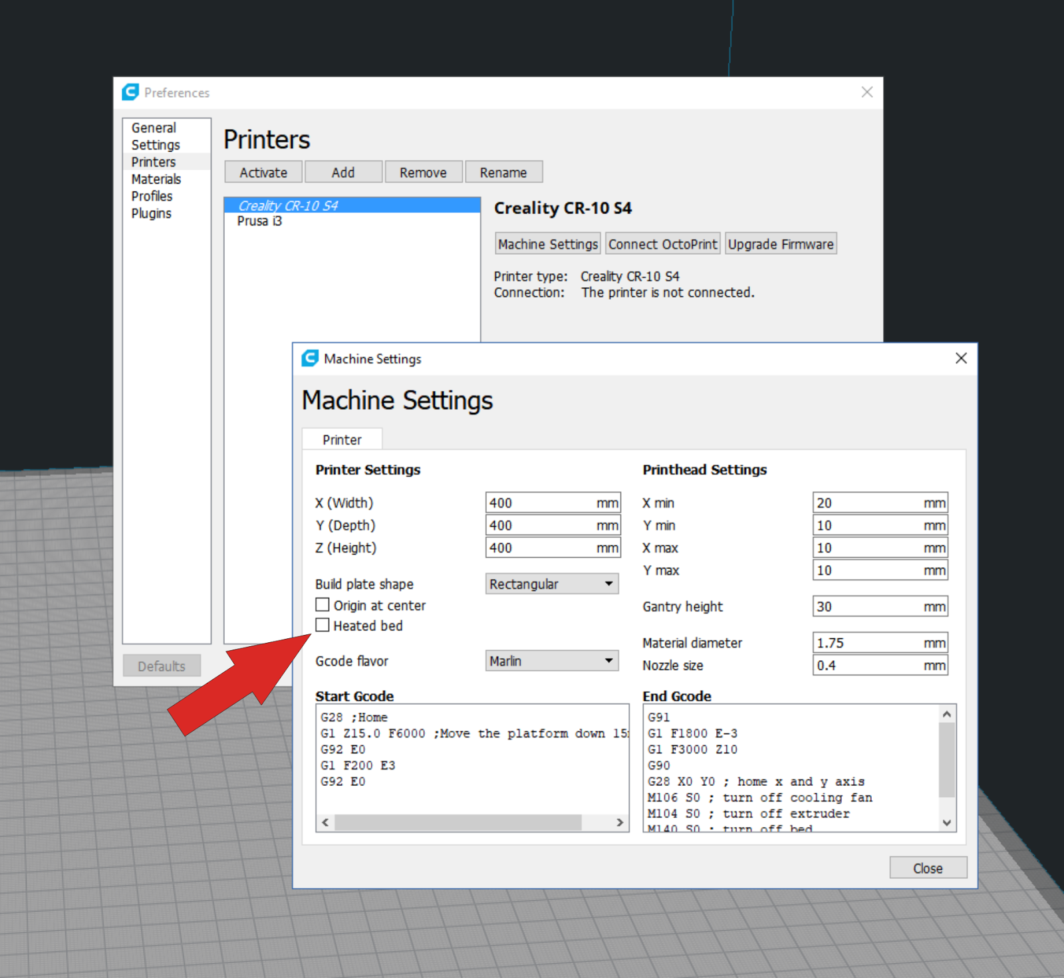Click the Gantry height input field
The height and width of the screenshot is (978, 1064).
880,606
